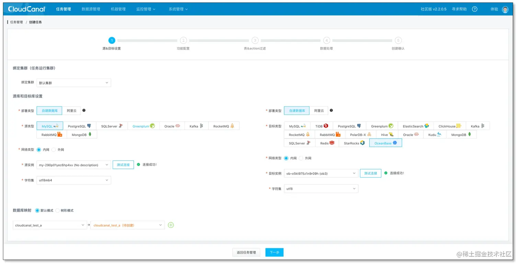This screenshot has height=265, width=519.
Task: Select Redis target type
Action: click(x=327, y=143)
